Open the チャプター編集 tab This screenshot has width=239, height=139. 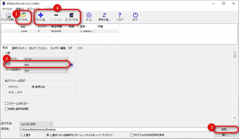[58, 48]
